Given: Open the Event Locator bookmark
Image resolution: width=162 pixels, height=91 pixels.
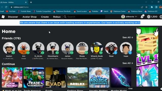Looking at the screenshot, I should [x=80, y=11].
